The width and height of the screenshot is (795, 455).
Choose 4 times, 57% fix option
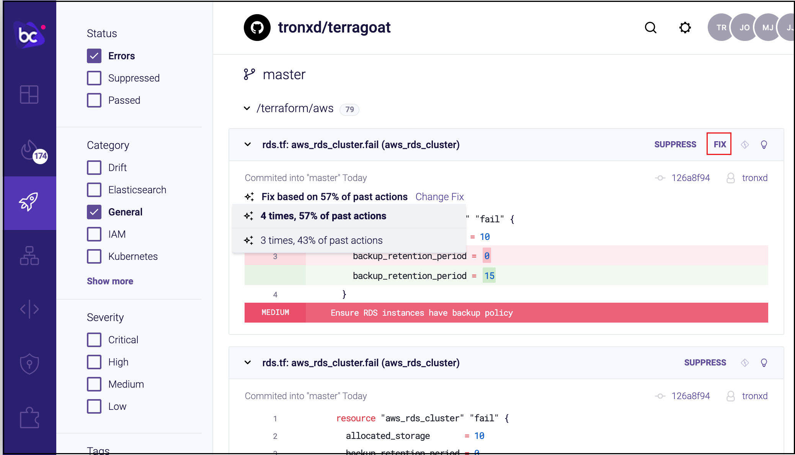323,216
